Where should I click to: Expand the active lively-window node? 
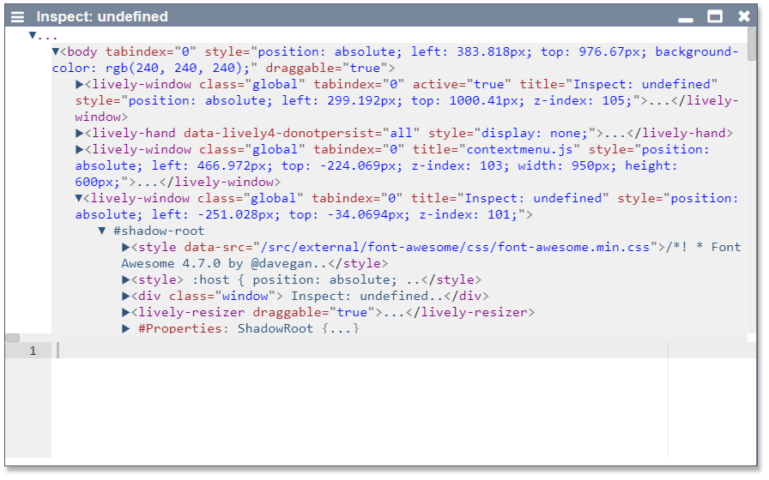pyautogui.click(x=80, y=84)
